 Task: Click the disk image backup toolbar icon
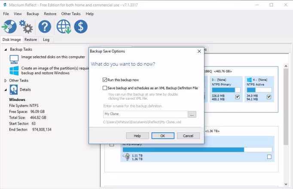(x=9, y=27)
